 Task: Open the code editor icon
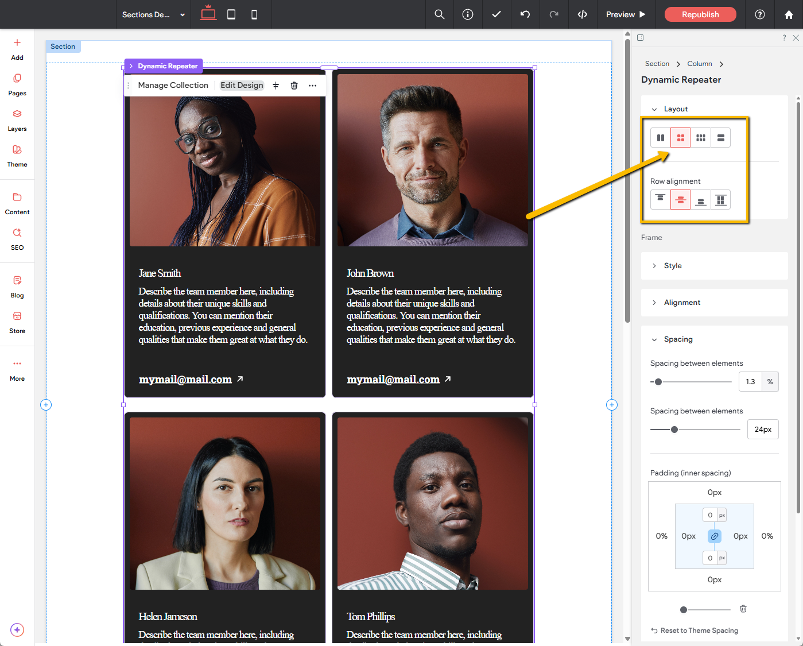(583, 14)
